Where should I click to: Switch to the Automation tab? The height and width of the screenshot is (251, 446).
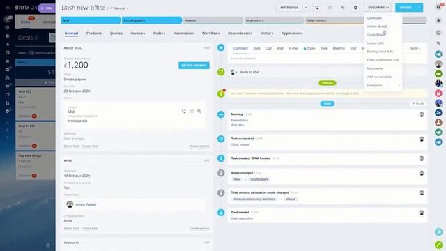coord(183,33)
